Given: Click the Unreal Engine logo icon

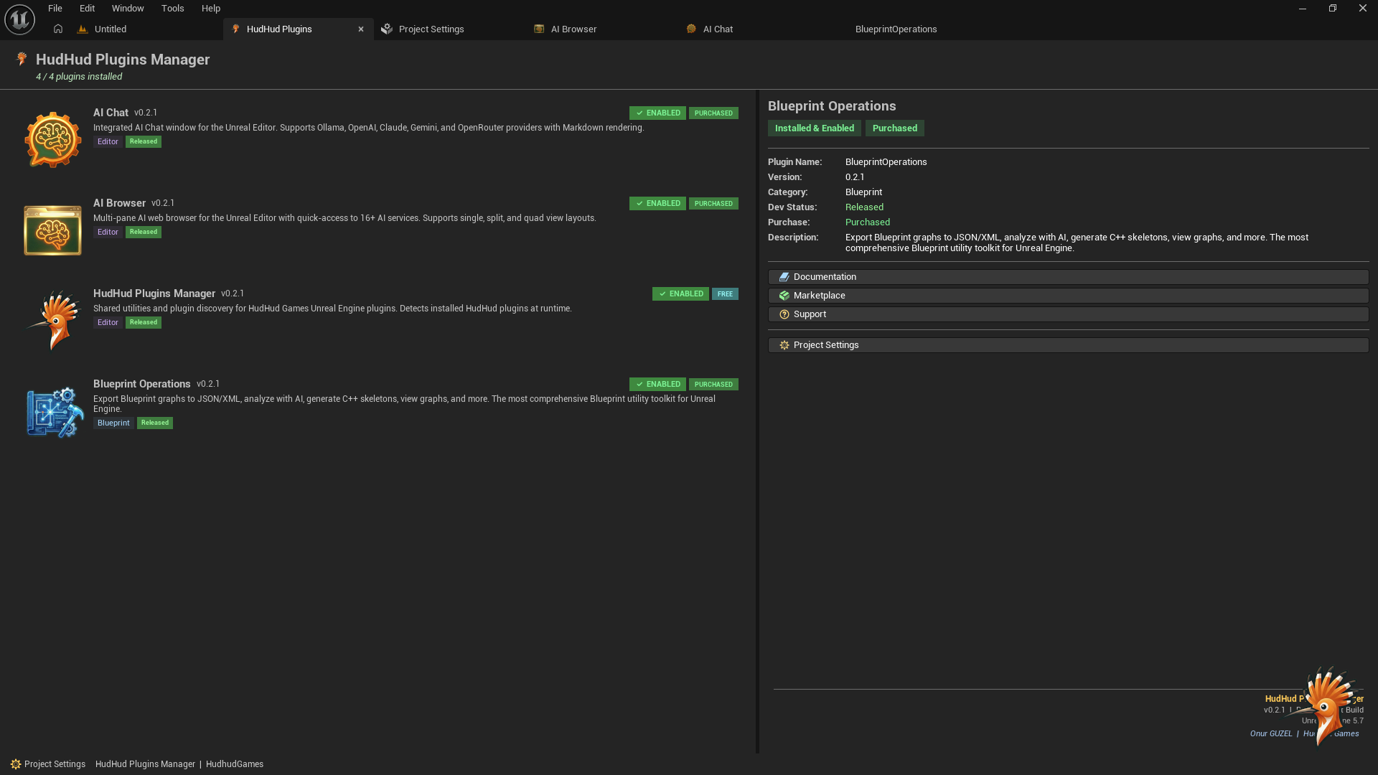Looking at the screenshot, I should point(19,19).
